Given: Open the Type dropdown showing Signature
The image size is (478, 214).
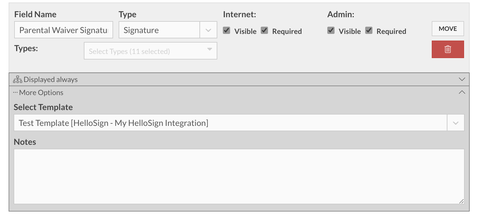Looking at the screenshot, I should [x=159, y=30].
